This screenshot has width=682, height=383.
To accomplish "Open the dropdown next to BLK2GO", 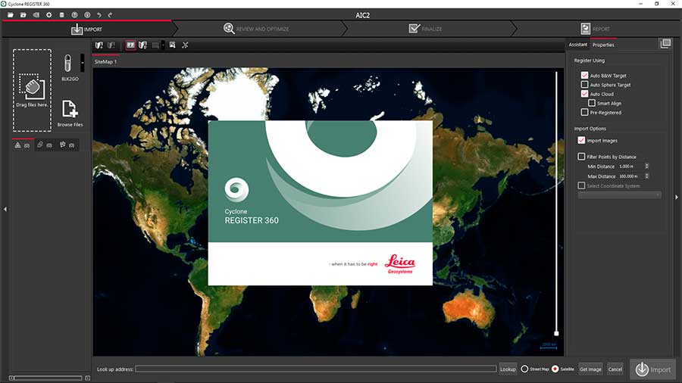I will 82,63.
